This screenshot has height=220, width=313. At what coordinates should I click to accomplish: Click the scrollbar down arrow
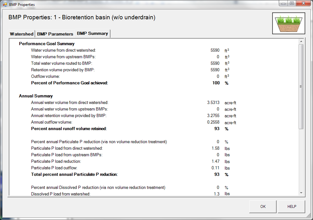(300, 193)
